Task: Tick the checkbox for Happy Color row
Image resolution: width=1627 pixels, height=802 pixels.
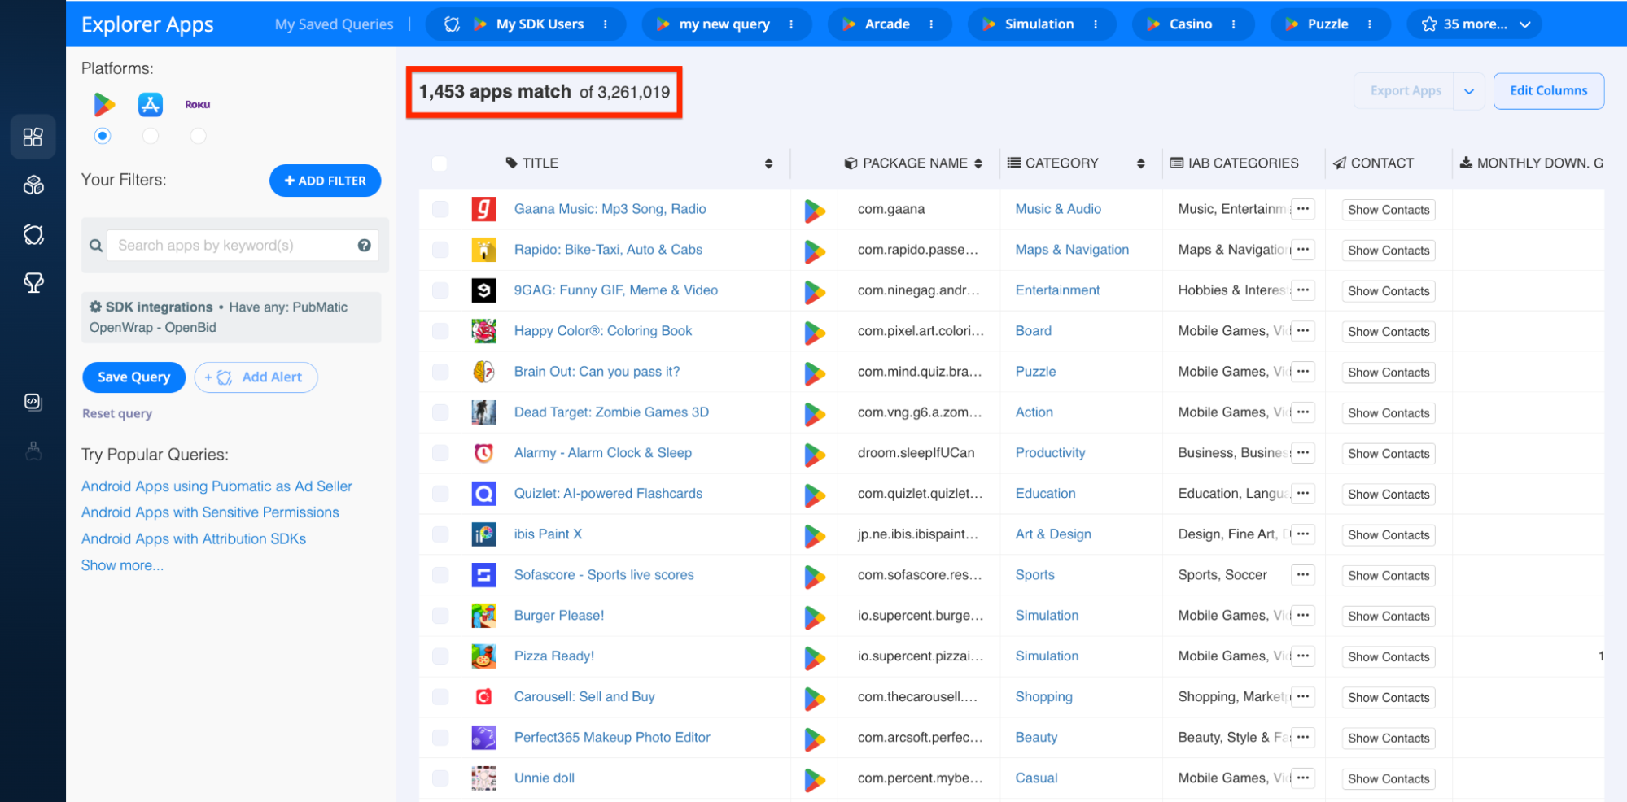Action: pos(440,331)
